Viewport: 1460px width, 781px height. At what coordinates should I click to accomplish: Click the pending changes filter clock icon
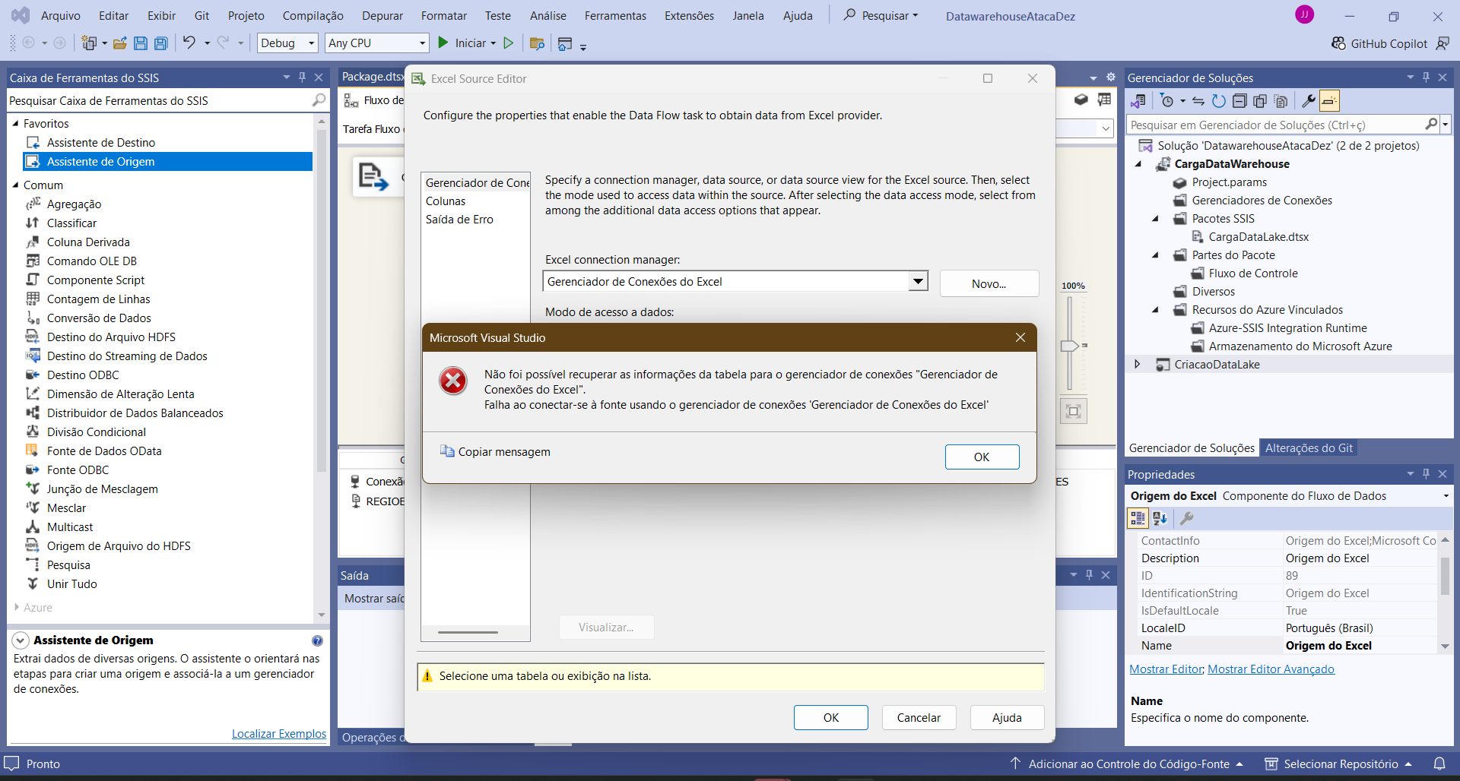(1167, 101)
